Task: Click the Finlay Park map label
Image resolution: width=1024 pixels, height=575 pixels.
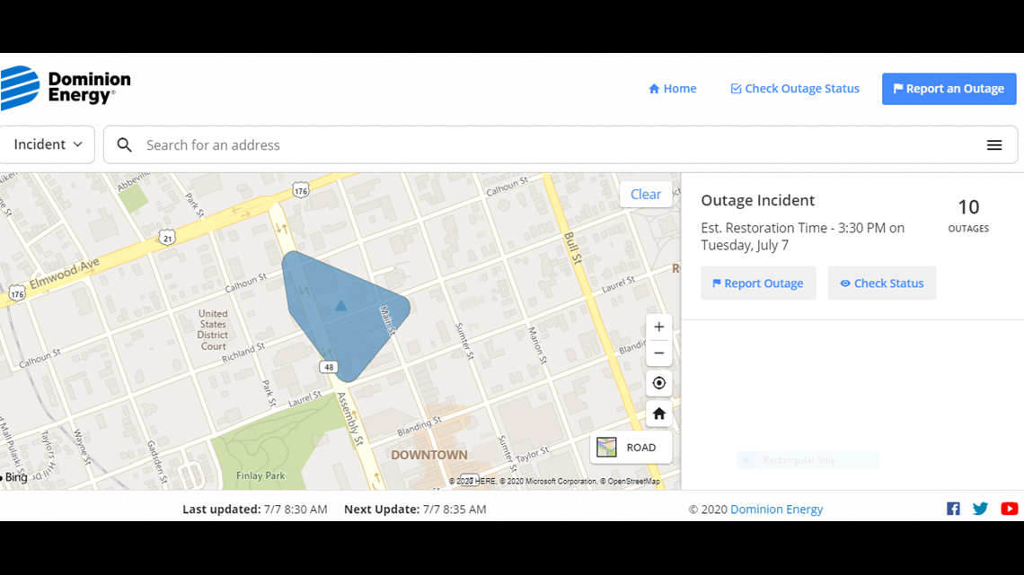Action: [x=260, y=476]
